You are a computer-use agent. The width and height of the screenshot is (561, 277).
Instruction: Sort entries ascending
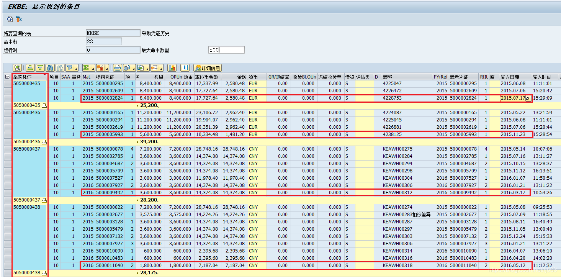tap(30, 68)
